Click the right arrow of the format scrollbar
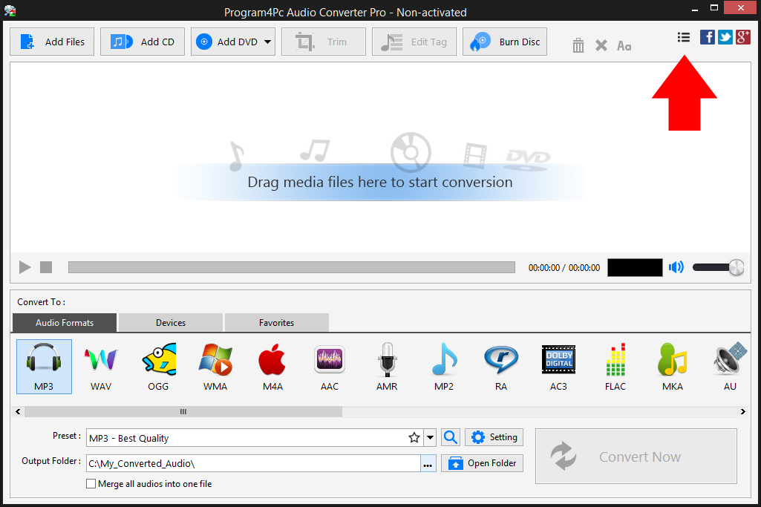Viewport: 761px width, 507px height. 742,410
